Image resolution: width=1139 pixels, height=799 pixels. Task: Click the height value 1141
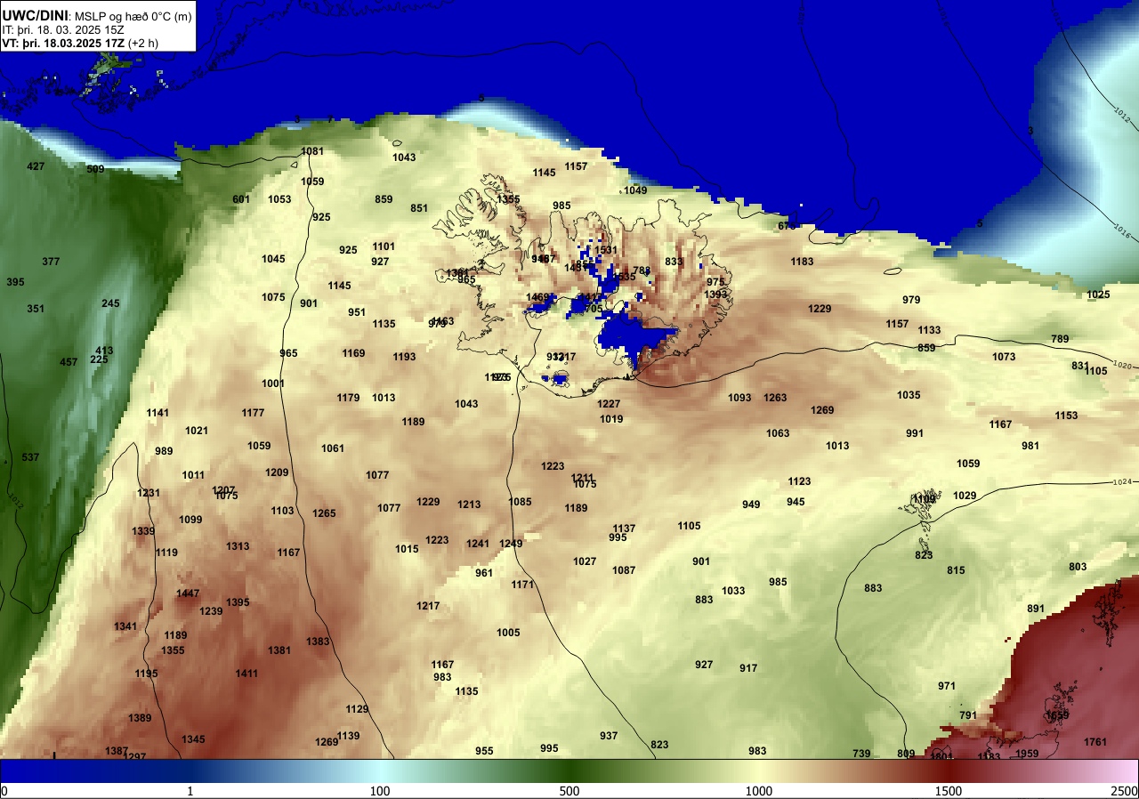point(158,413)
